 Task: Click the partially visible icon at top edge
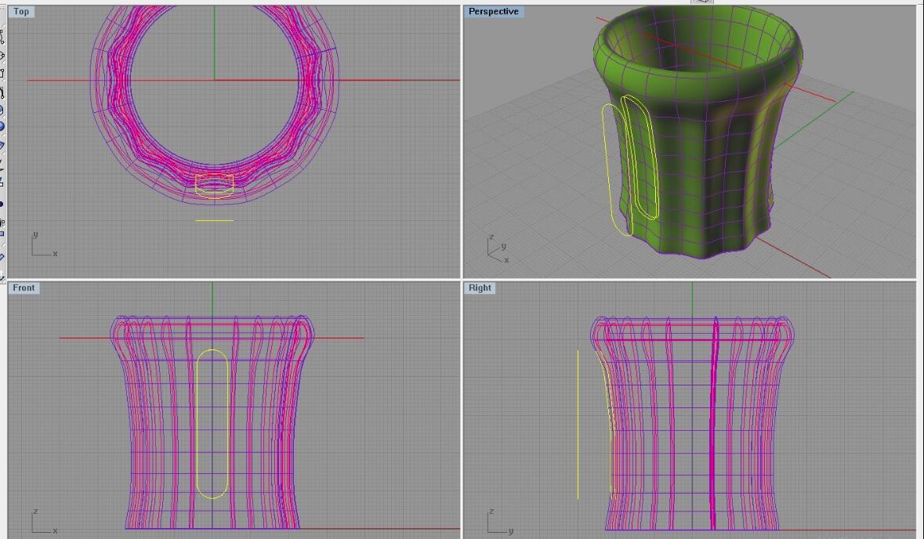click(702, 2)
